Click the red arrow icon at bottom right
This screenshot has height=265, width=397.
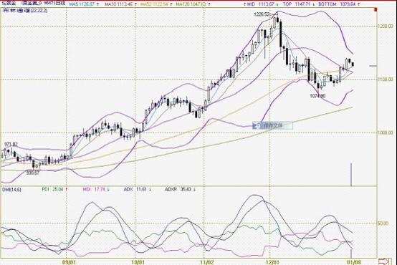pos(385,261)
